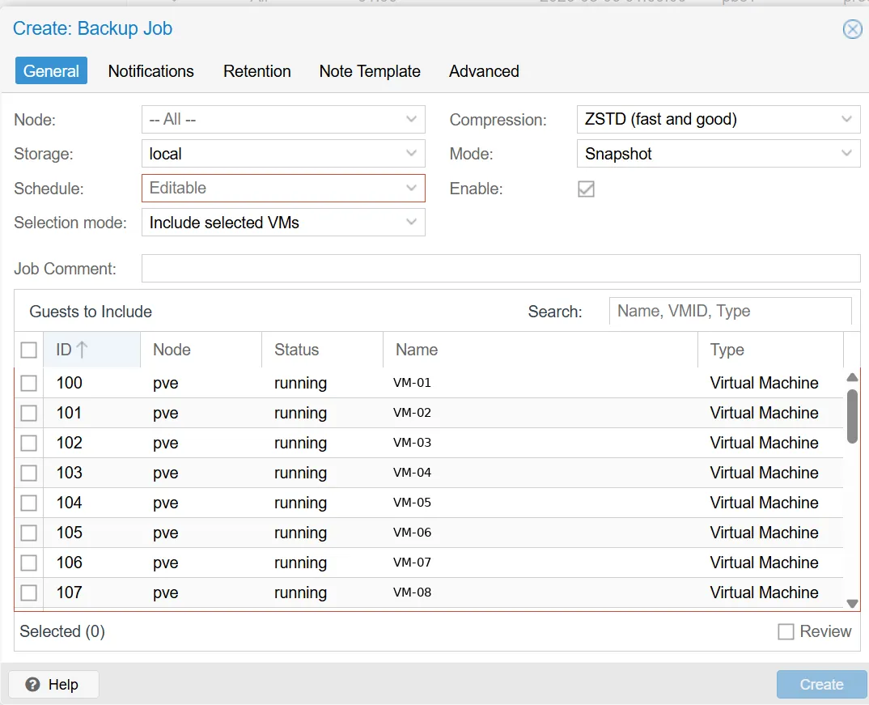Image resolution: width=869 pixels, height=705 pixels.
Task: Click into the Job Comment field
Action: (501, 268)
